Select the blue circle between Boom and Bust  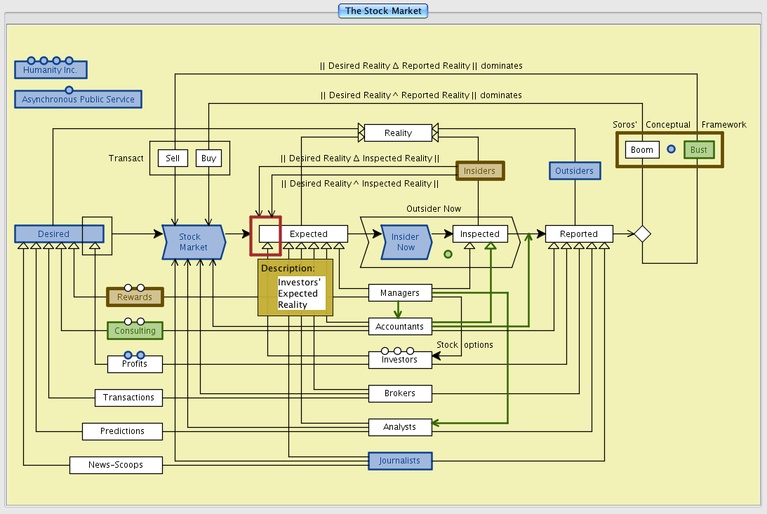tap(671, 149)
